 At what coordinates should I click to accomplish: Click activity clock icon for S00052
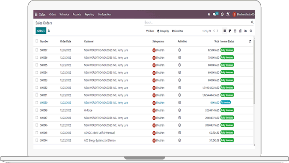(x=179, y=88)
